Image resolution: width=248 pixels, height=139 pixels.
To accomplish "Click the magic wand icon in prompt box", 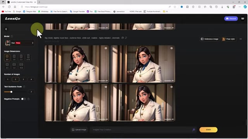I will pos(194,130).
